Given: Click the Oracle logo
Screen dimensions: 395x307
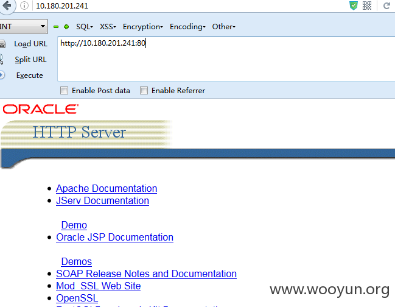Looking at the screenshot, I should (x=41, y=109).
